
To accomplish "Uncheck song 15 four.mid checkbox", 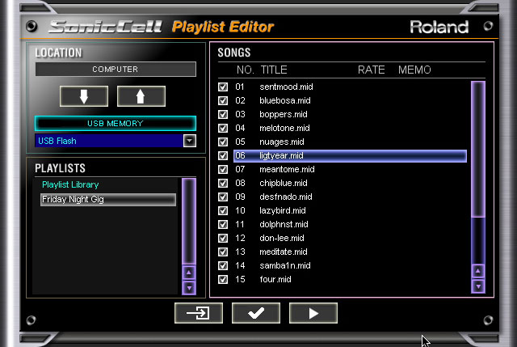I will 223,279.
